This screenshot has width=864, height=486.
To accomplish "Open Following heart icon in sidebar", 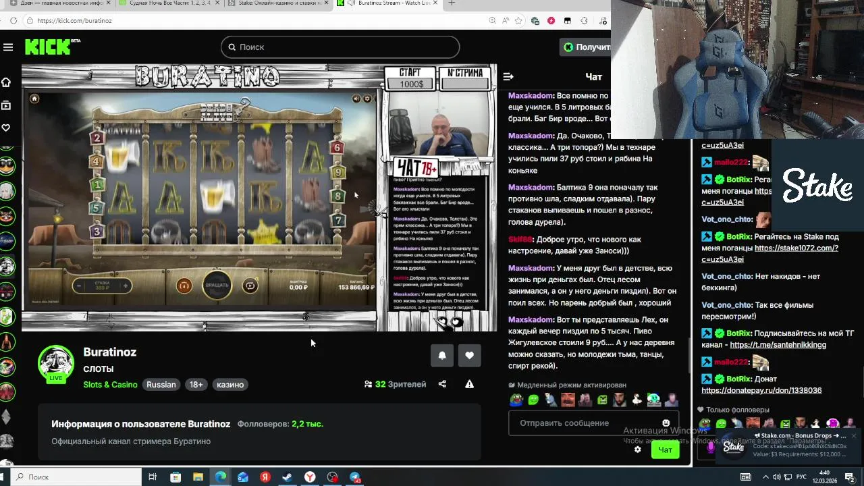I will 6,128.
